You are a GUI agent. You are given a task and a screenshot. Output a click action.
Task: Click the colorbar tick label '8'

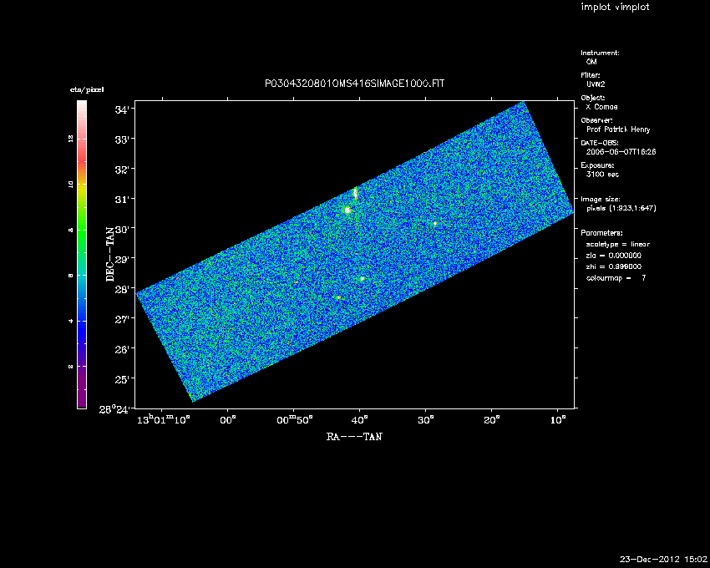pyautogui.click(x=71, y=230)
